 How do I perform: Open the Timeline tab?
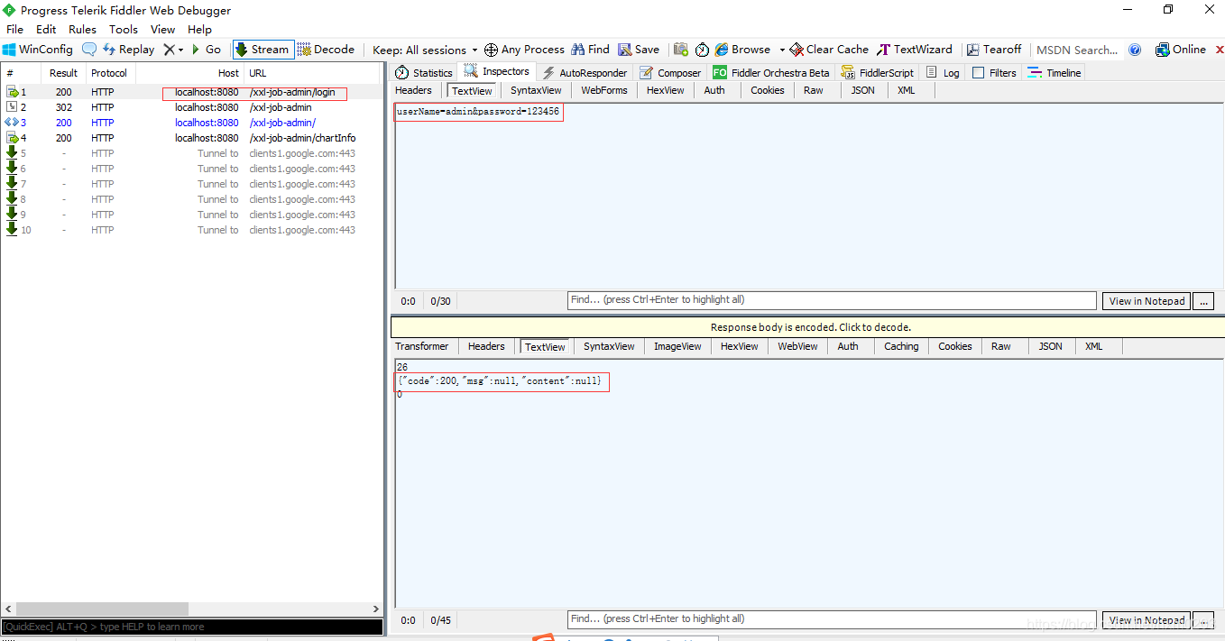pyautogui.click(x=1054, y=72)
